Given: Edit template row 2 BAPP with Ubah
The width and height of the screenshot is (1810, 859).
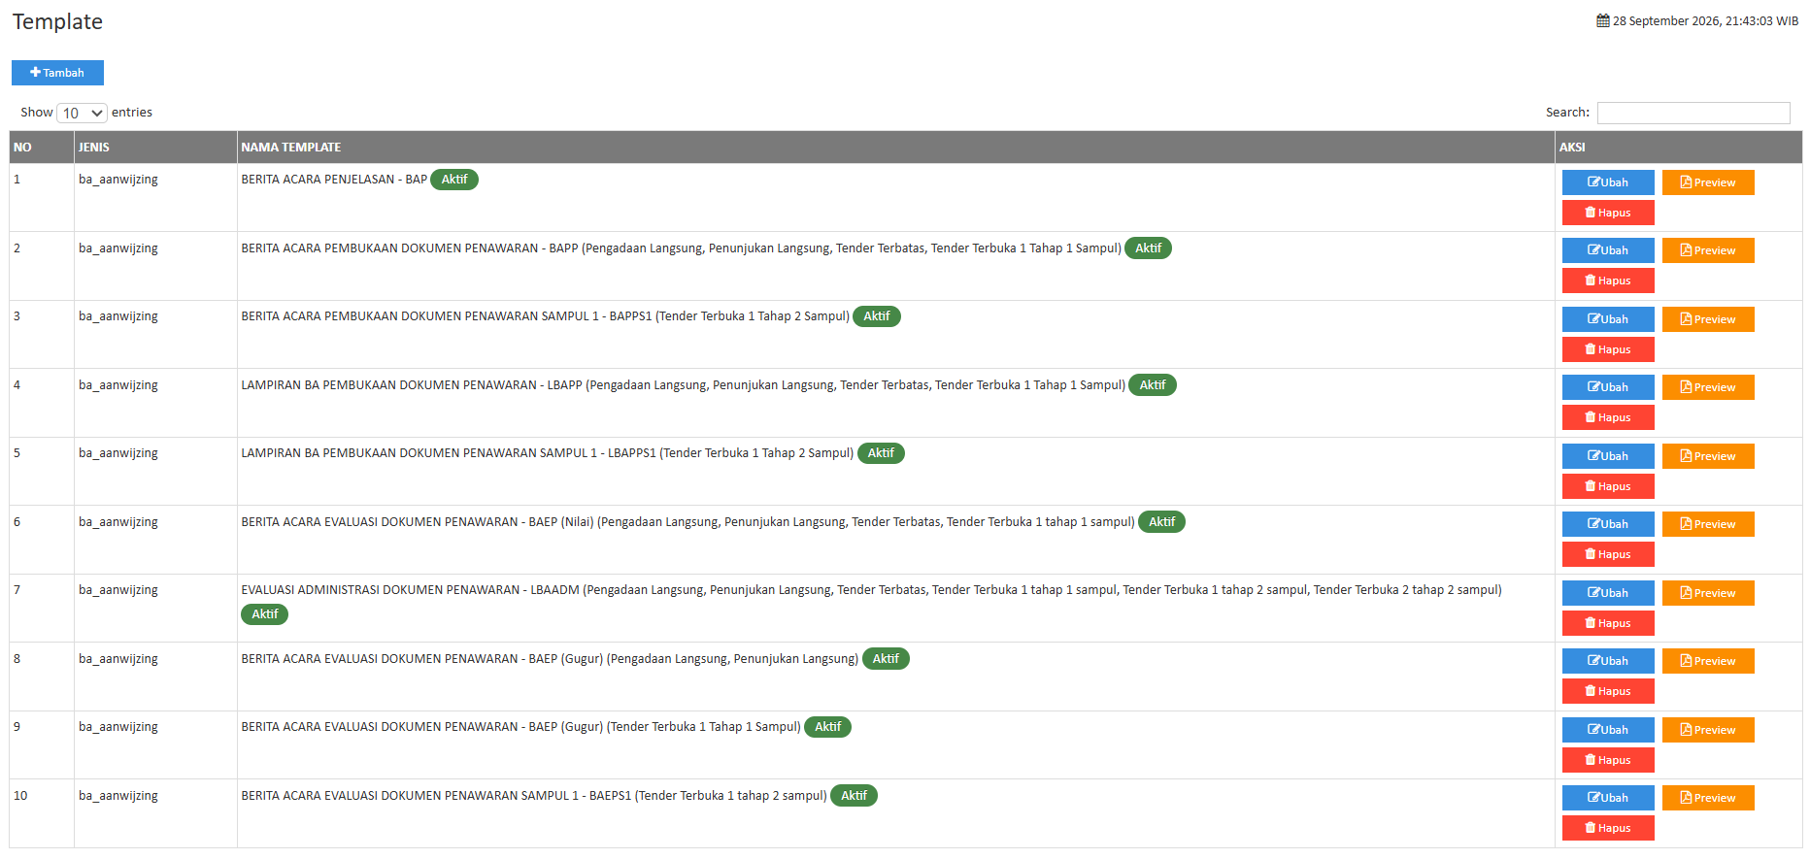Looking at the screenshot, I should coord(1608,250).
